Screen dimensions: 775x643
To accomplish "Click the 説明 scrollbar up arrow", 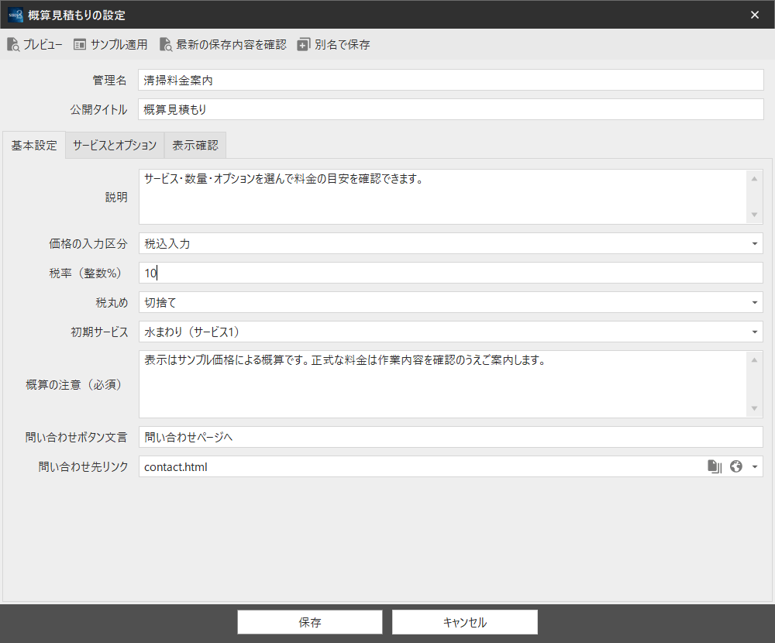I will click(754, 179).
